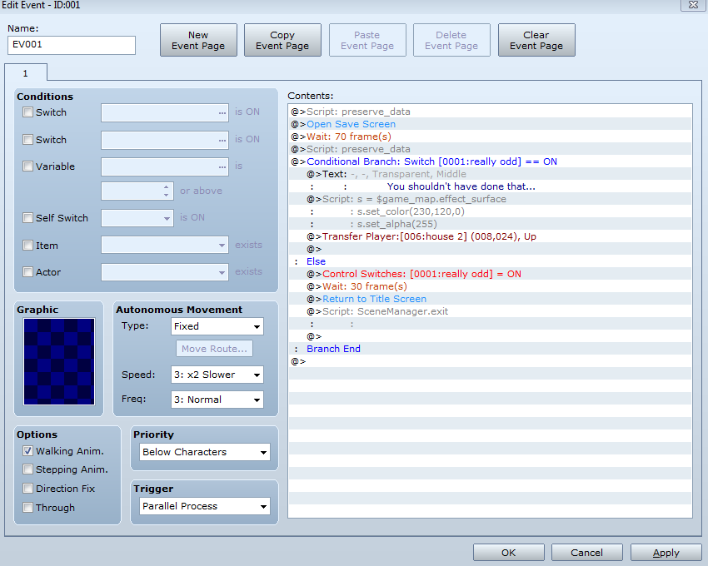Click the Cancel button
The height and width of the screenshot is (566, 708).
click(x=586, y=553)
